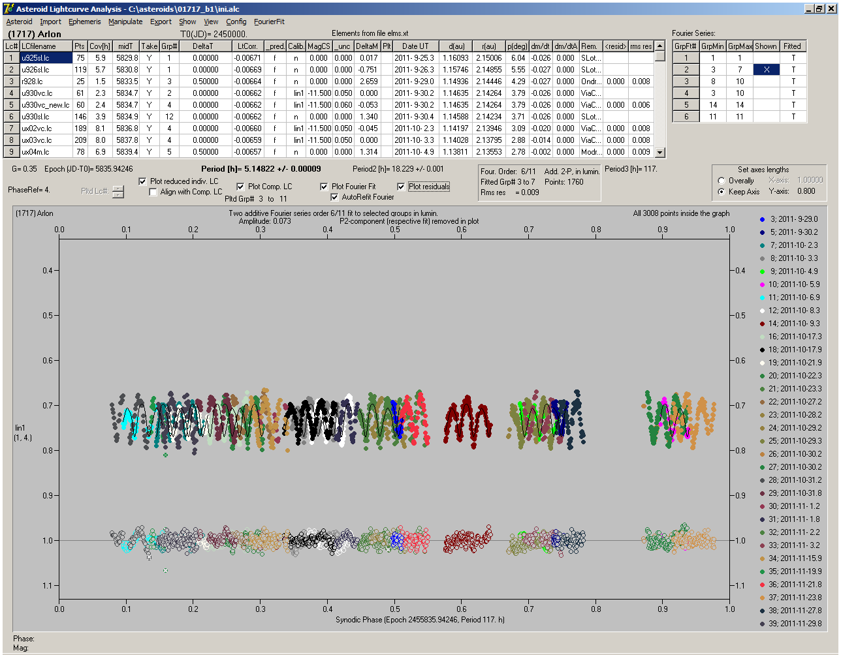This screenshot has height=655, width=841.
Task: Open the Manipulate menu
Action: (x=125, y=22)
